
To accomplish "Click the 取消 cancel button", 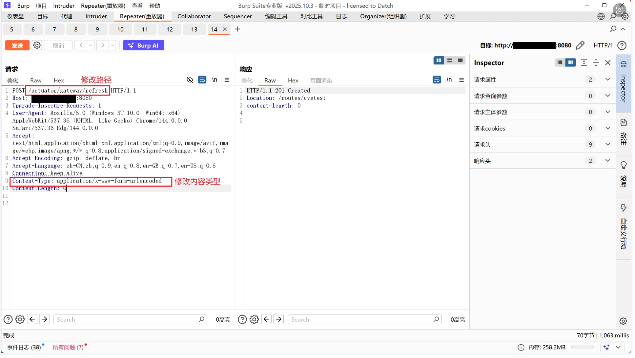I will tap(58, 45).
